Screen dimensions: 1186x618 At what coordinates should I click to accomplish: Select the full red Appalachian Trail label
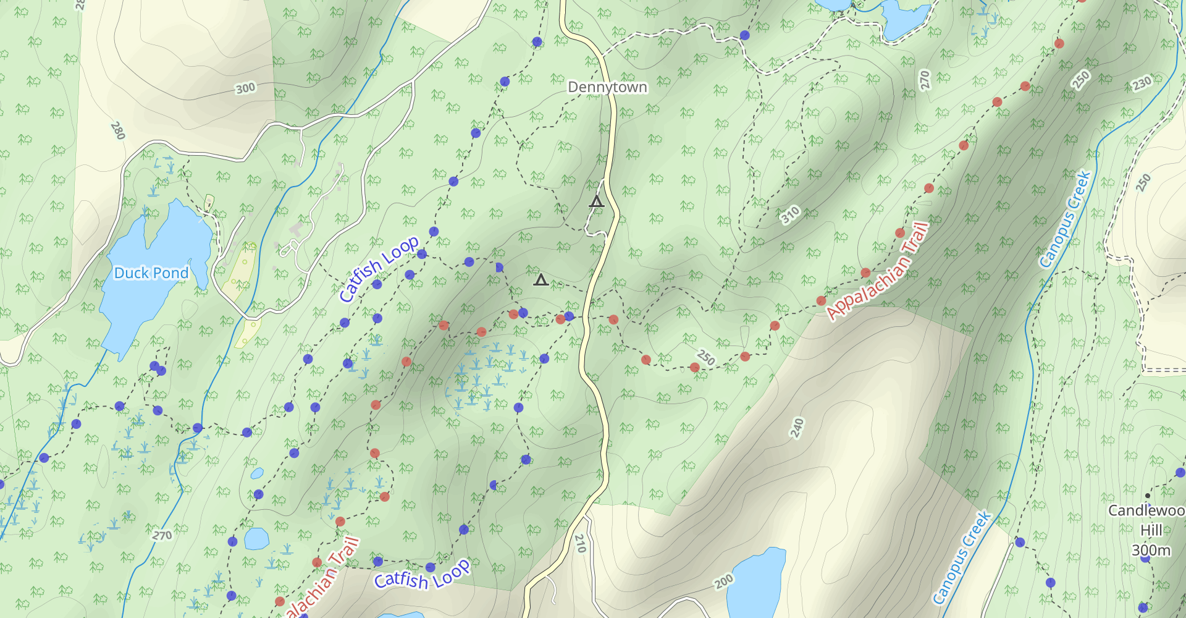coord(878,271)
